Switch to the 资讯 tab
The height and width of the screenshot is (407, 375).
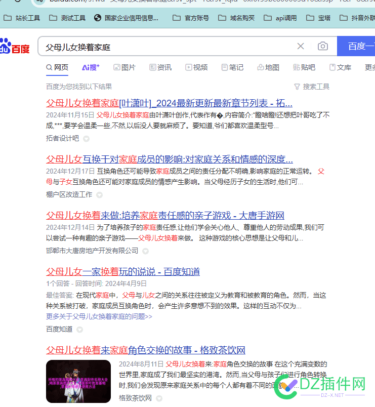coord(160,67)
